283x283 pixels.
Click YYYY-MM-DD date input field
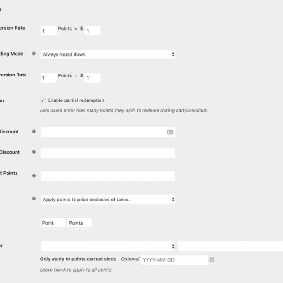175,260
